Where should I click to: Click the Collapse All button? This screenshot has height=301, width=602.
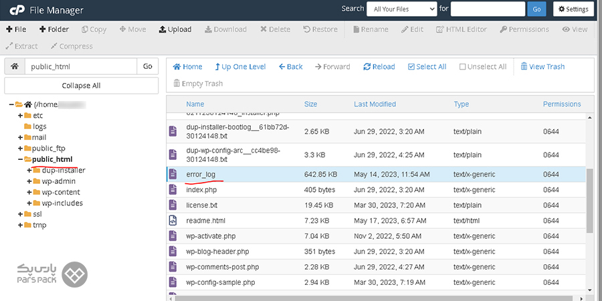82,86
